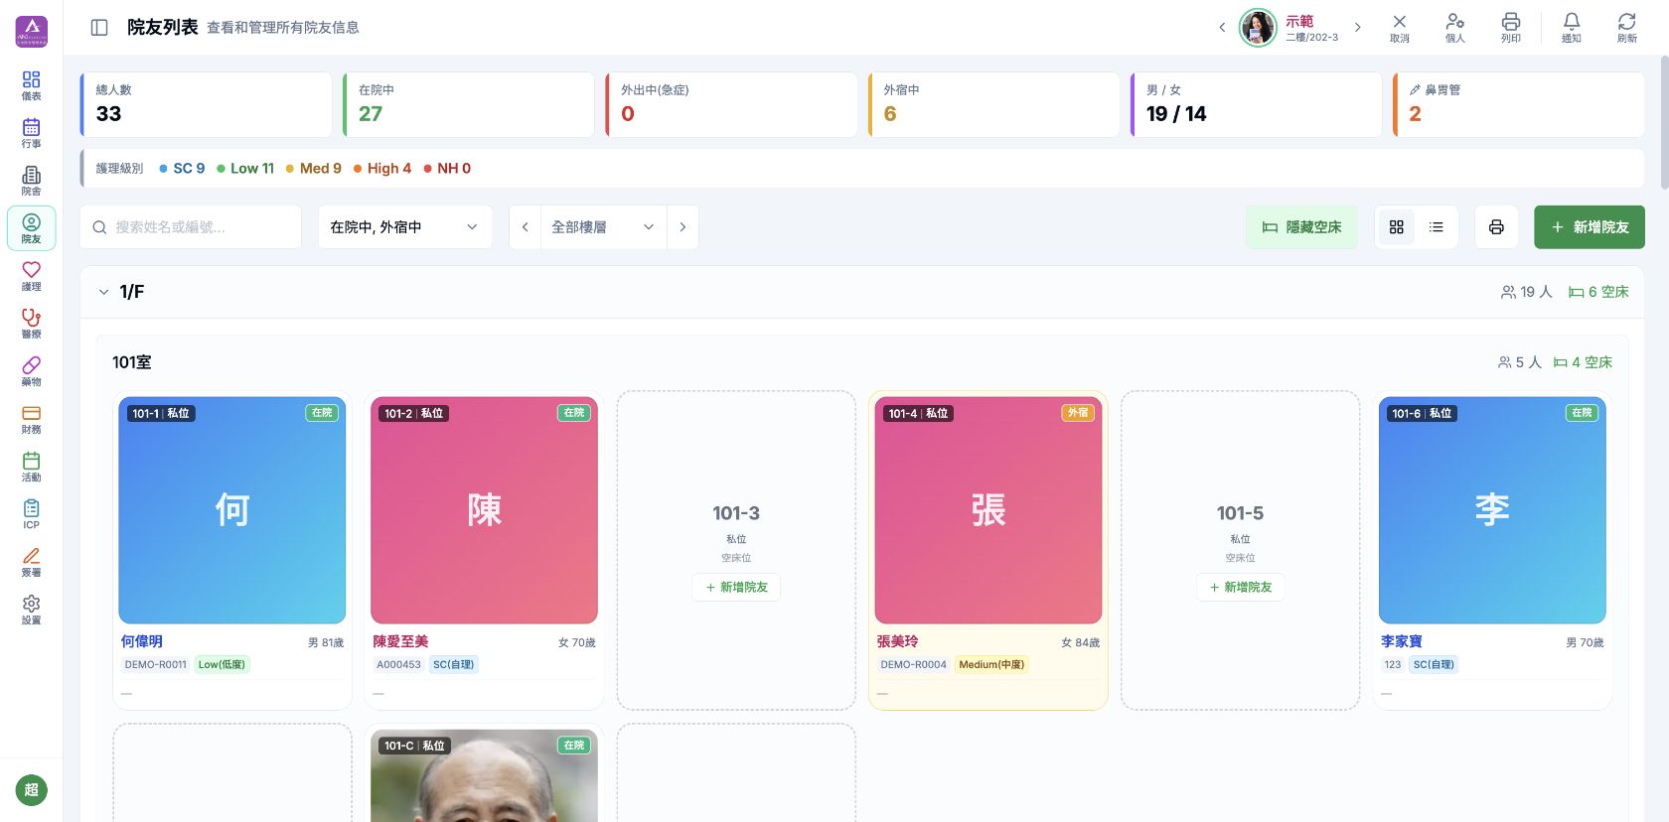
Task: Open the pill 藥物 medication icon
Action: point(32,371)
